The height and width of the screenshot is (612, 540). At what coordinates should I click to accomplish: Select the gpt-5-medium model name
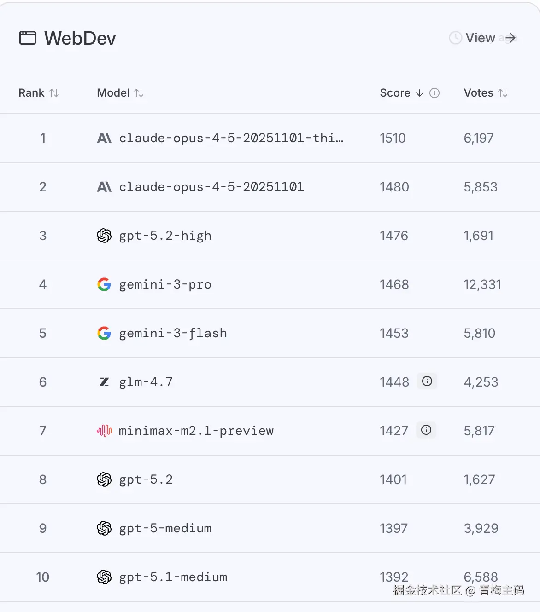point(165,528)
